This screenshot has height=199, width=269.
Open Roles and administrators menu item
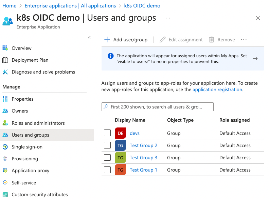coord(38,123)
